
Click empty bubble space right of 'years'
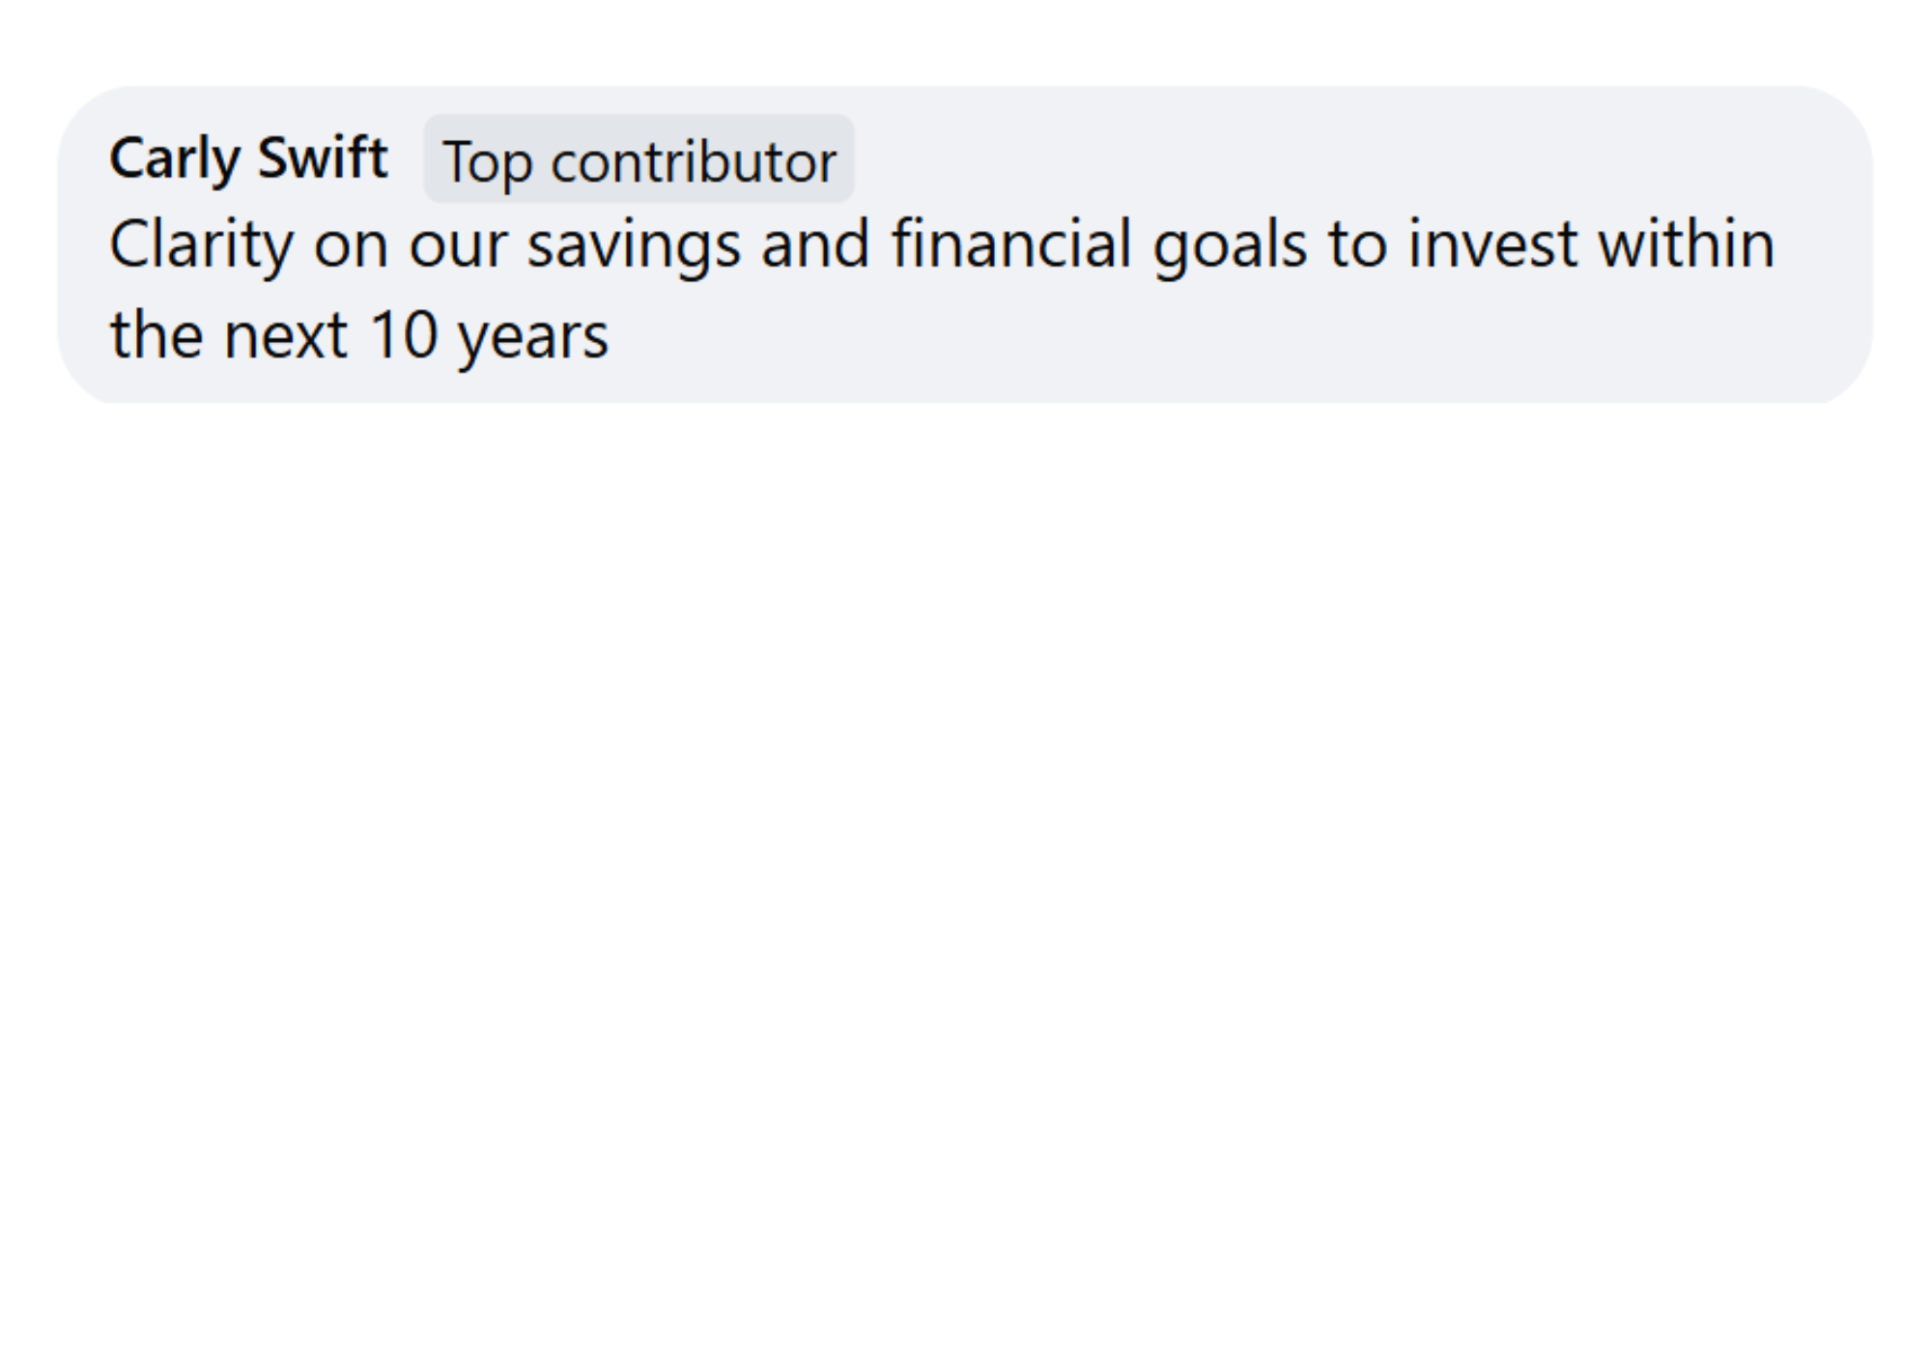click(1159, 335)
